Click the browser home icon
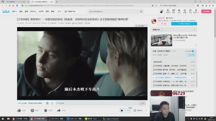This screenshot has width=216, height=121. (13, 5)
